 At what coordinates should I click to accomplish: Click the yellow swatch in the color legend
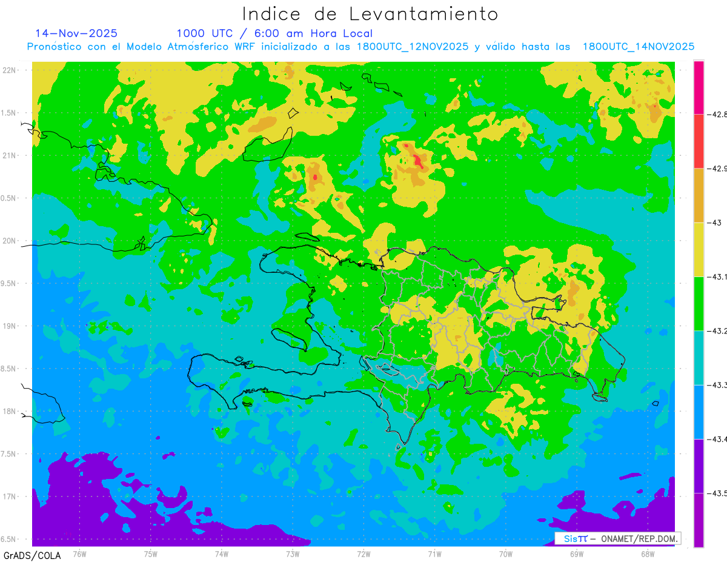click(699, 249)
